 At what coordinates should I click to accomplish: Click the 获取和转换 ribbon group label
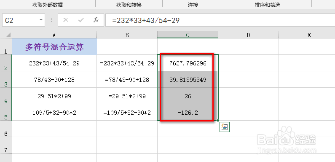pyautogui.click(x=129, y=5)
